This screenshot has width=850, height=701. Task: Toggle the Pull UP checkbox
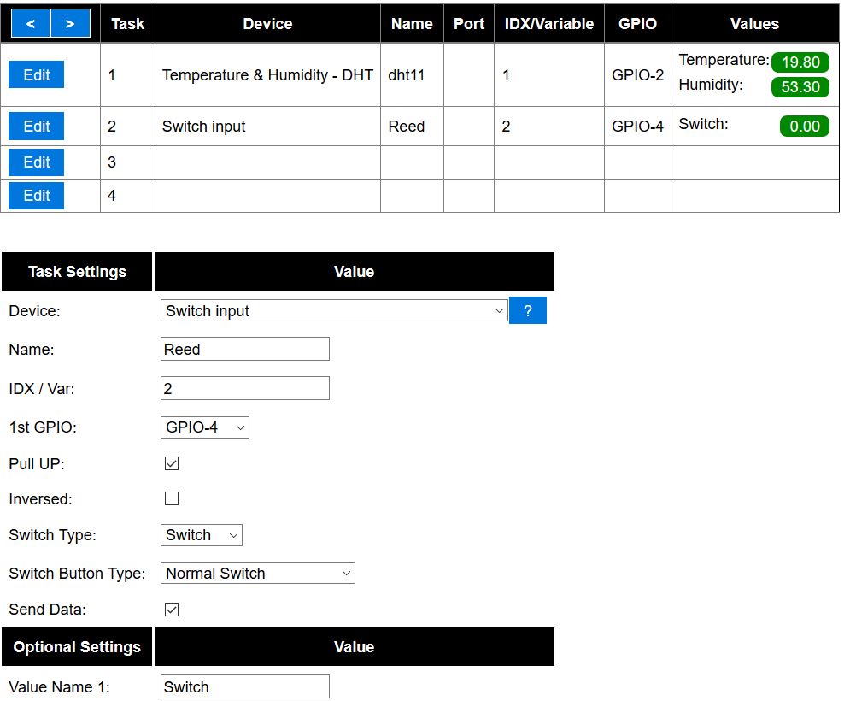[x=172, y=463]
